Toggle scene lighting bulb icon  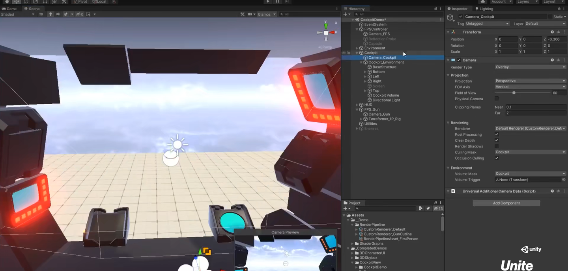[50, 14]
